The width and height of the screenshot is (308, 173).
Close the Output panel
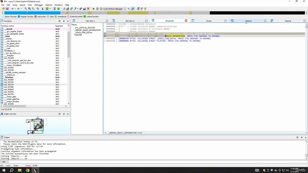click(x=306, y=137)
